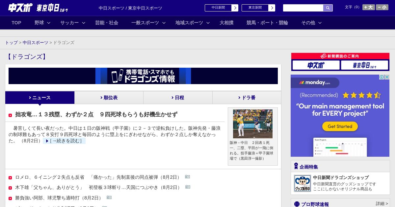Click the red bullet beside the 拙攻竜 headline

point(10,115)
